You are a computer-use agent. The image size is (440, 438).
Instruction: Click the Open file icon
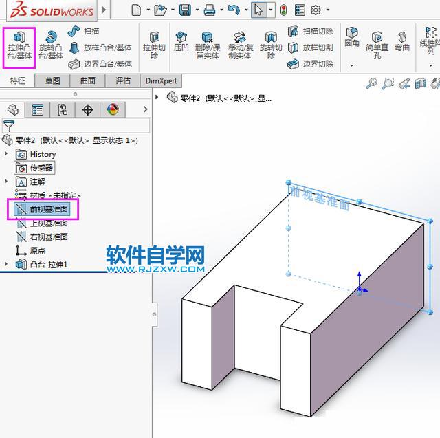[x=160, y=10]
